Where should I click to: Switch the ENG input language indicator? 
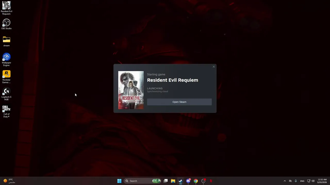302,181
